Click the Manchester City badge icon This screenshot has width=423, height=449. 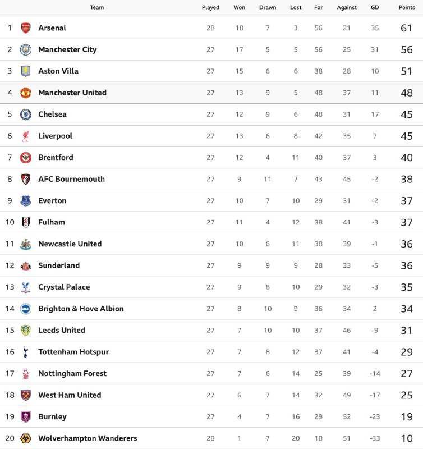point(26,49)
